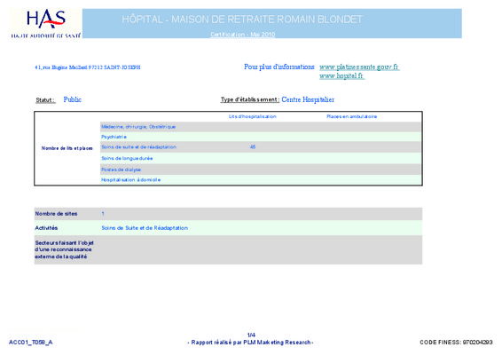Open the www.hopital.fr link
502x355 pixels.
click(341, 75)
